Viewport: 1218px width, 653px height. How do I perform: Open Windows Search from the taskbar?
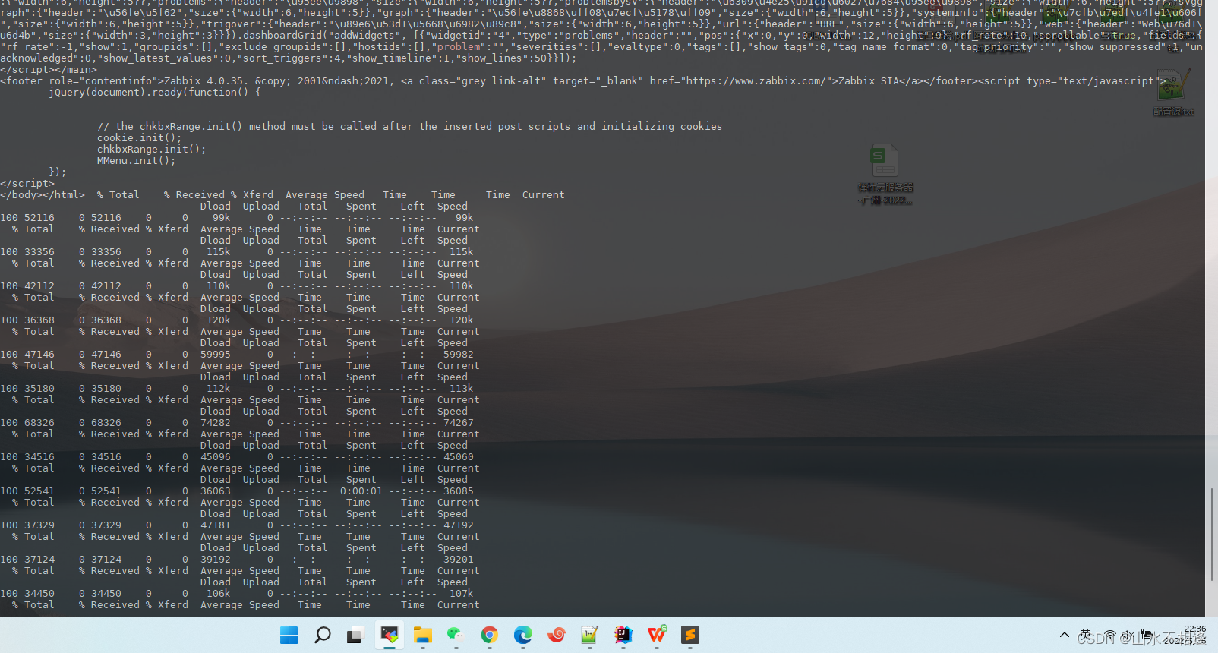coord(323,635)
